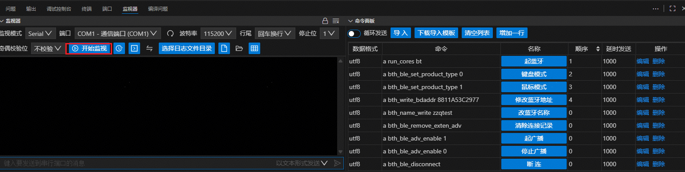Click the terminal-mode arrow box icon
The image size is (685, 172).
pos(134,48)
